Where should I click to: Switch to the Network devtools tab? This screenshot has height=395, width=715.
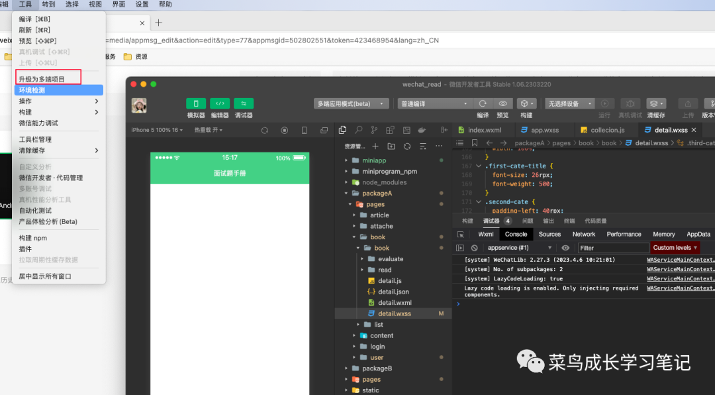coord(584,234)
